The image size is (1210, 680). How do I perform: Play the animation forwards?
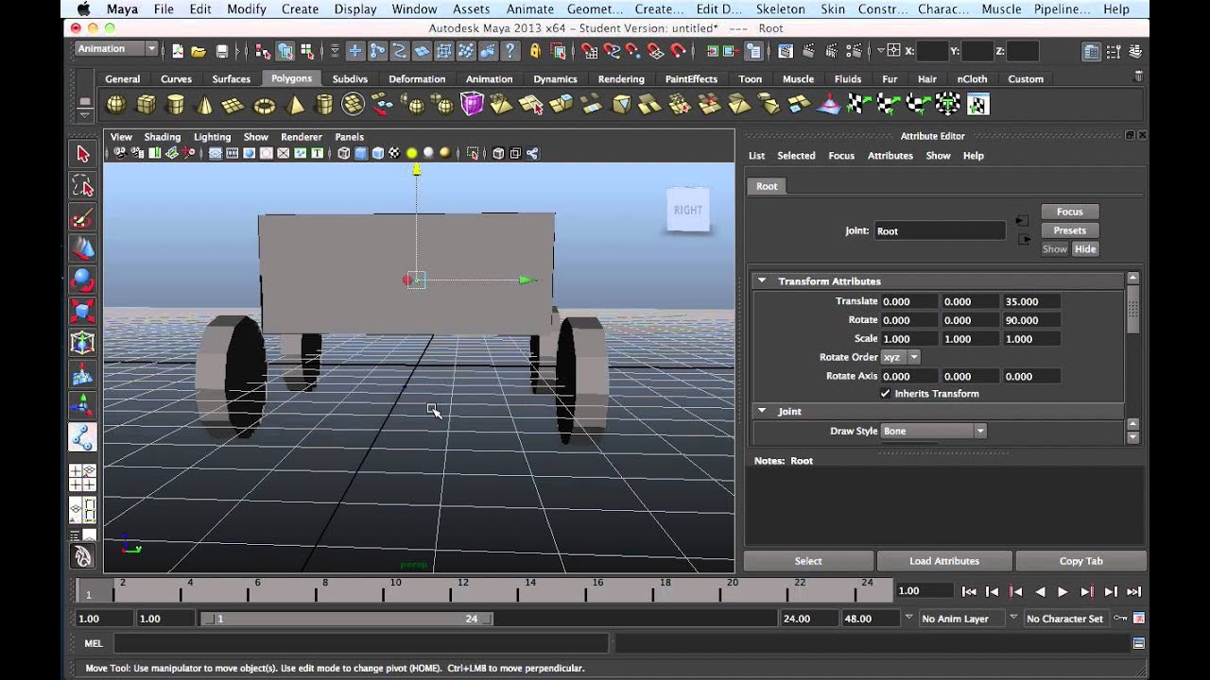1063,591
